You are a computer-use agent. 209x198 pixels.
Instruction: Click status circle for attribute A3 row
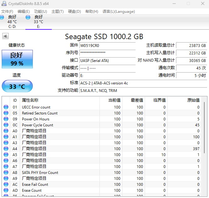6,143
